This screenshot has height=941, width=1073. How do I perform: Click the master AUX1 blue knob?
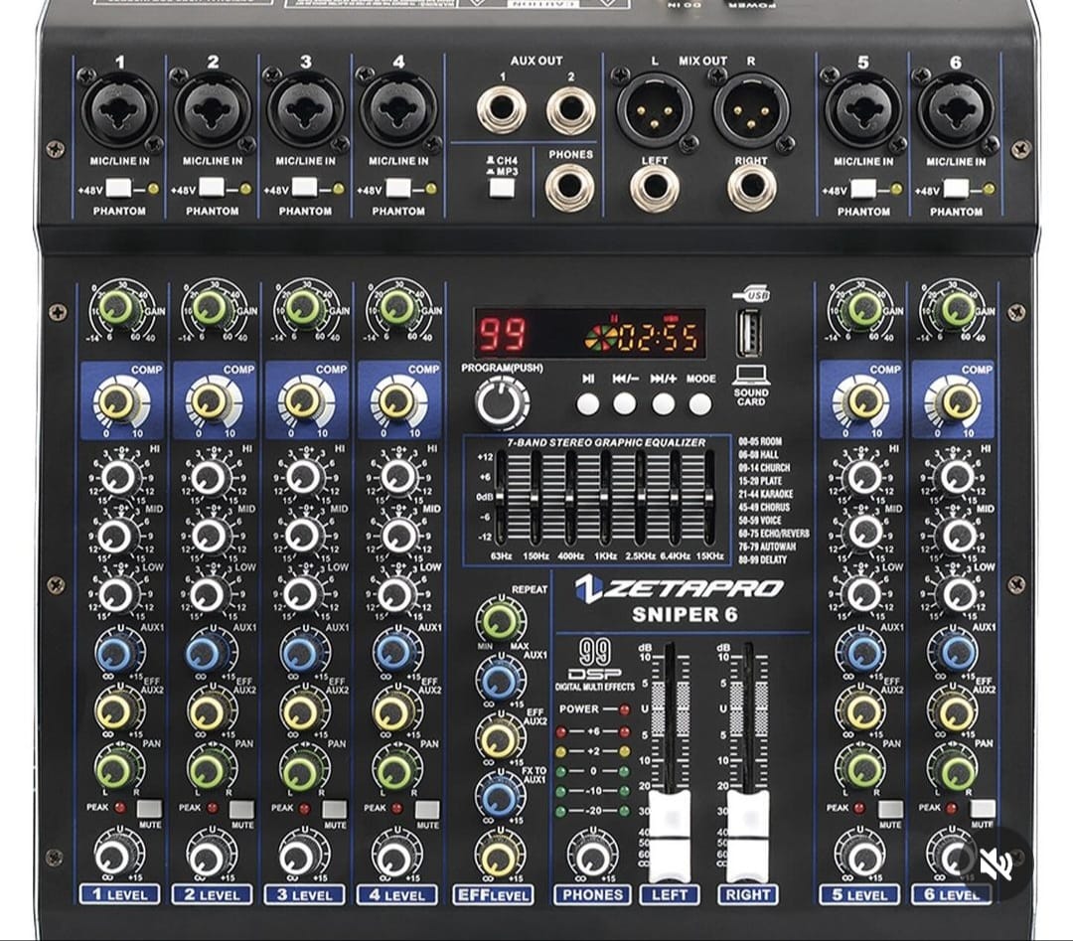point(500,681)
